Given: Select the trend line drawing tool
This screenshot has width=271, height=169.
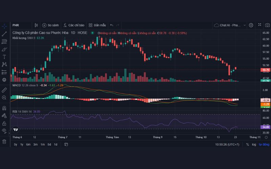Looking at the screenshot, I should (4, 33).
